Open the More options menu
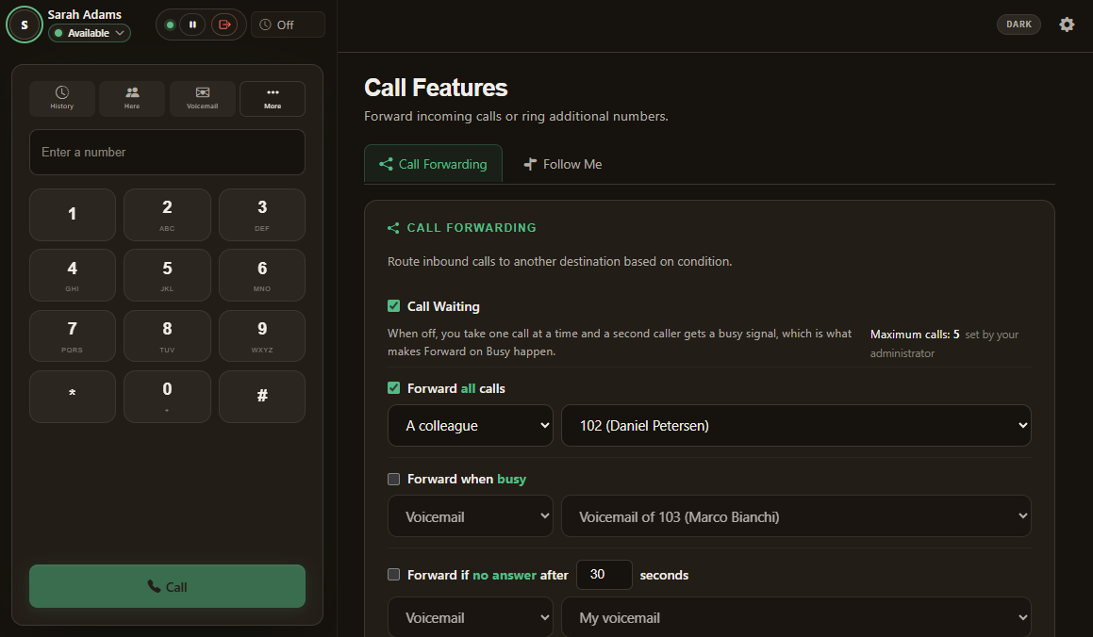 coord(273,99)
